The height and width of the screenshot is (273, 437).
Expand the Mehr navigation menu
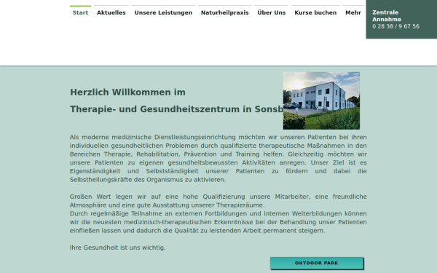pos(353,12)
